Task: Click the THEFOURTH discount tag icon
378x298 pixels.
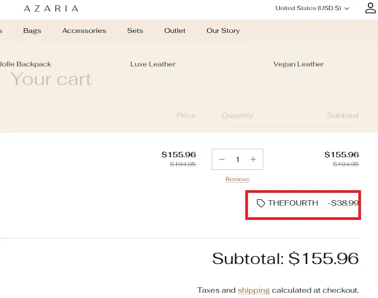Action: pos(261,203)
